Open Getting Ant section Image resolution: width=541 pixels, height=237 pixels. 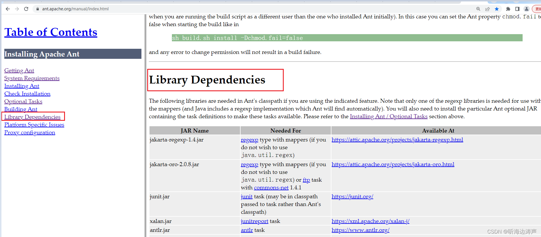pos(19,70)
